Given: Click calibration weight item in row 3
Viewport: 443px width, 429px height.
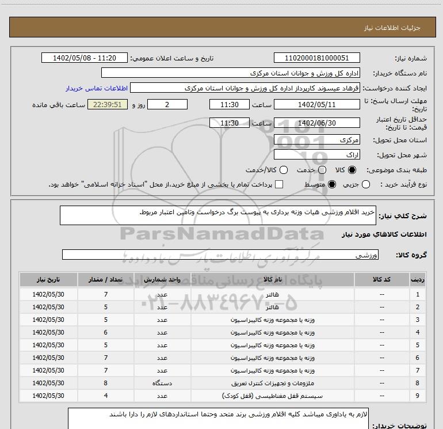Looking at the screenshot, I should (273, 320).
